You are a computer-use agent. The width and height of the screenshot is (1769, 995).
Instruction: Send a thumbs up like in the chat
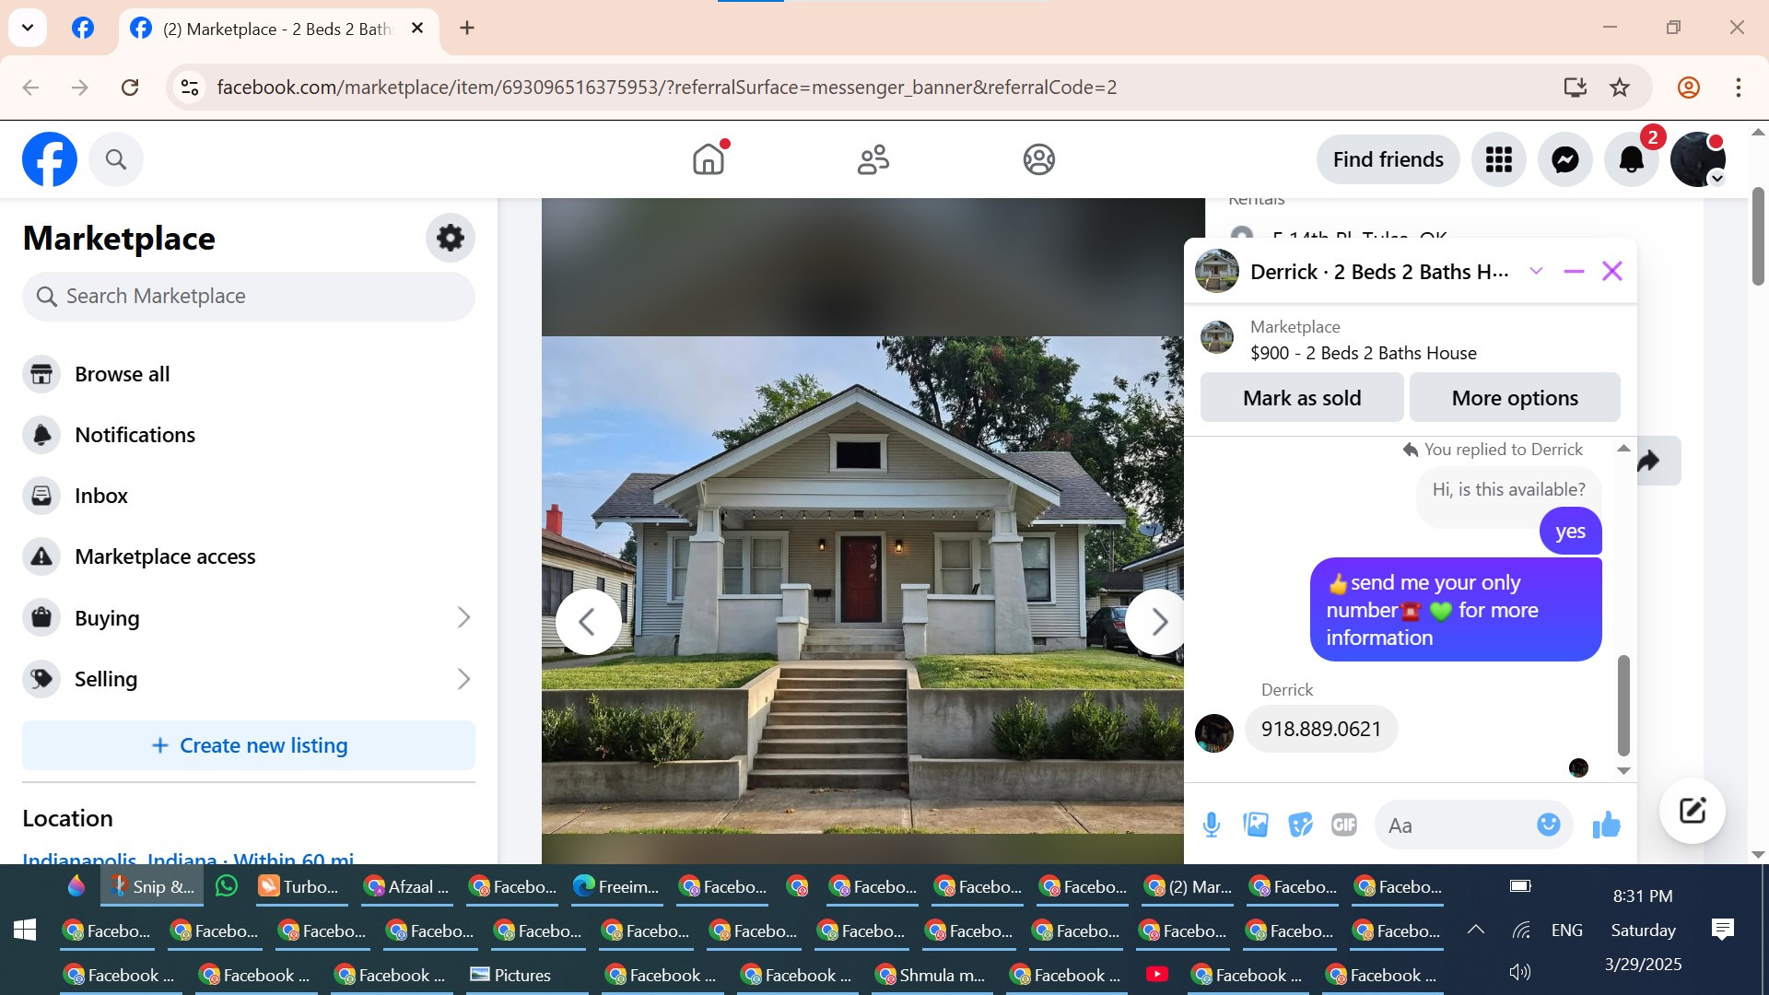tap(1606, 825)
